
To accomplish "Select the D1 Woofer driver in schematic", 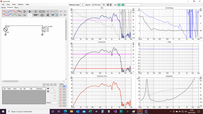I will click(43, 29).
